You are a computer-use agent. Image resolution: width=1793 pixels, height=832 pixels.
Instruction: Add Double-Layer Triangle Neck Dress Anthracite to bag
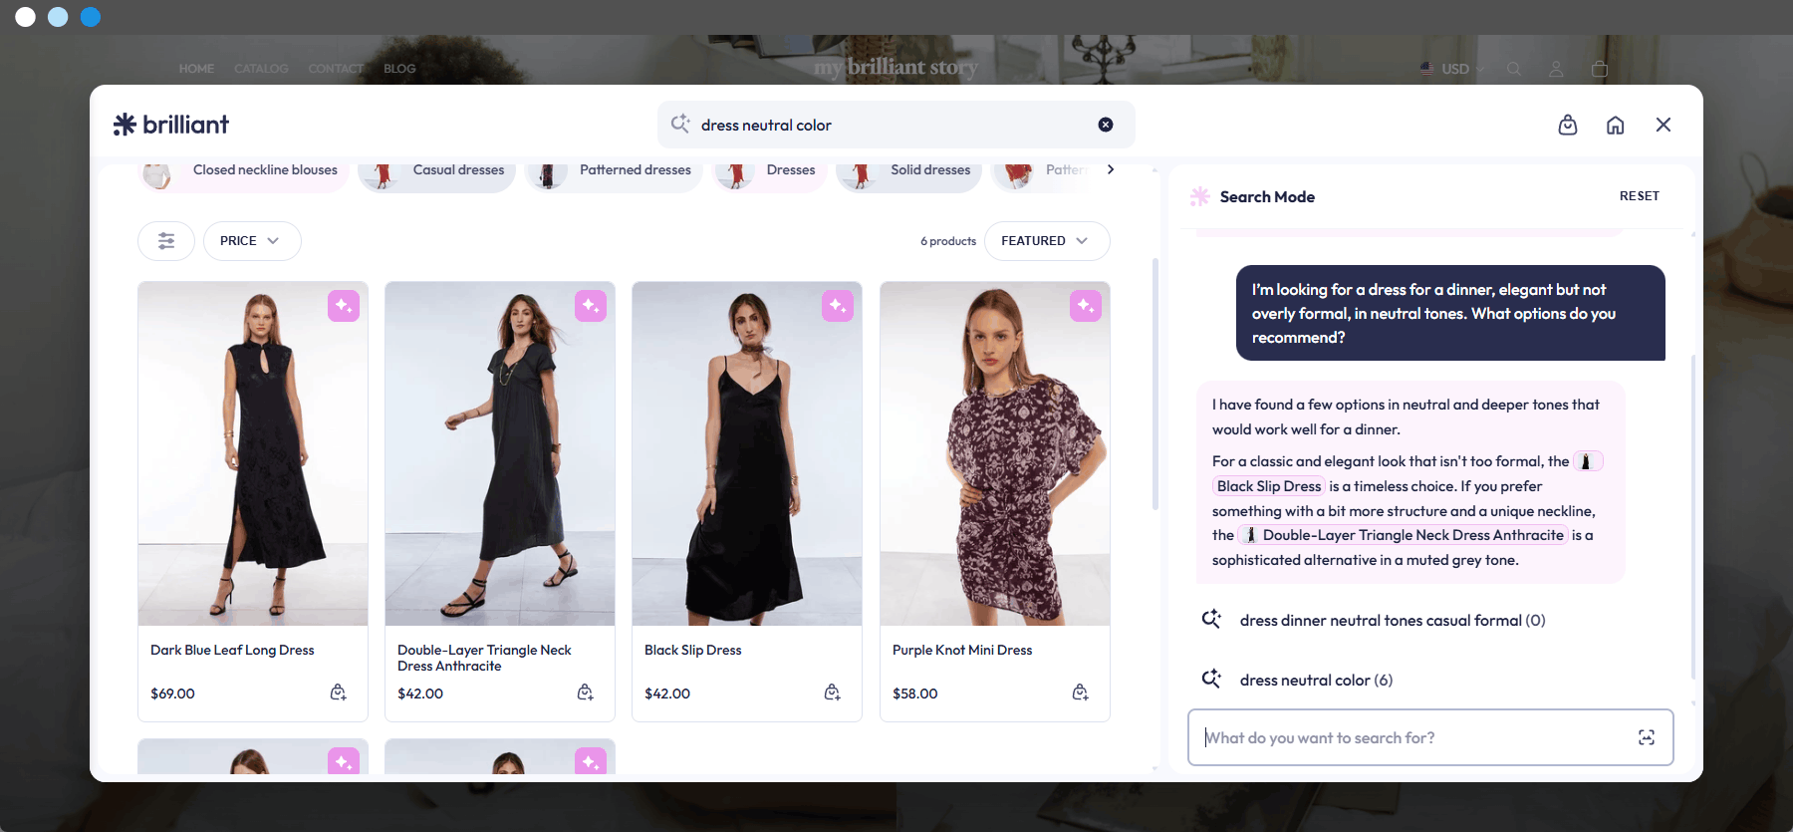click(x=586, y=693)
